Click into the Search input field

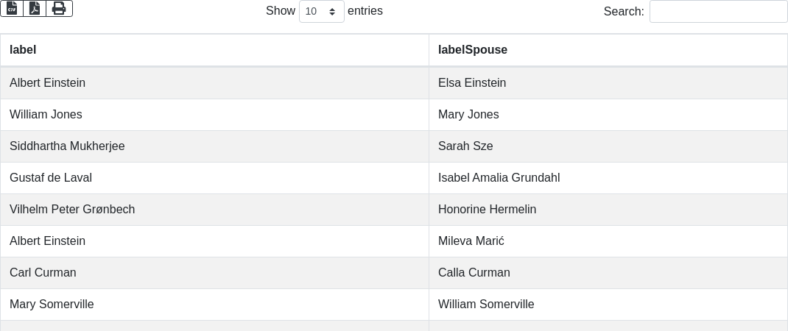pyautogui.click(x=718, y=12)
